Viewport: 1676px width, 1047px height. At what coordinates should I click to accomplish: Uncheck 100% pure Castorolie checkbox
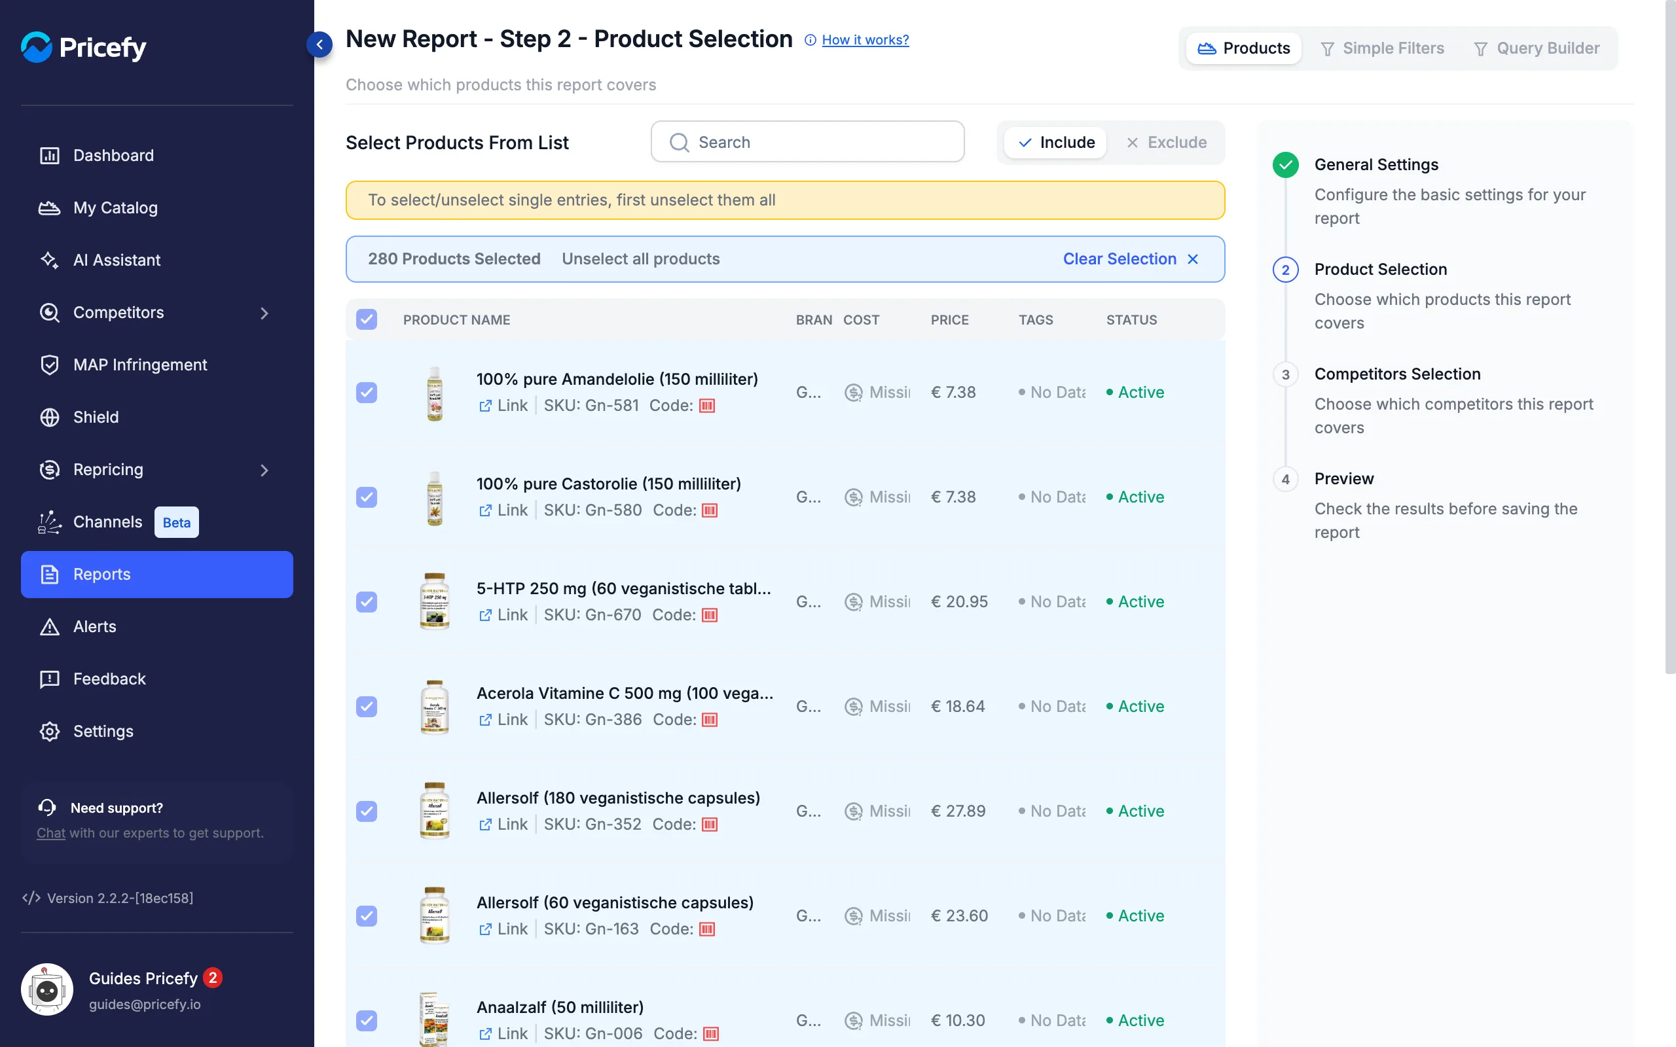(367, 497)
